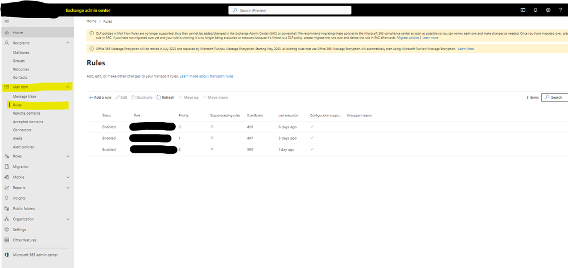Click Move down in toolbar
Screen dimensions: 568x268
pyautogui.click(x=215, y=98)
